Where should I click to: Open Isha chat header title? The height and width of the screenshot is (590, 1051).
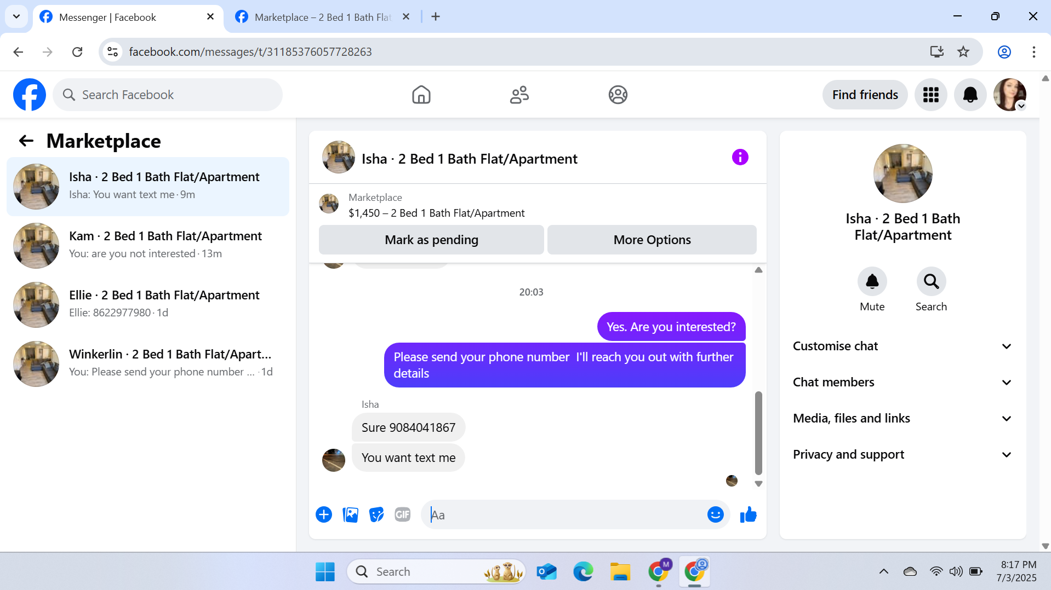[469, 159]
